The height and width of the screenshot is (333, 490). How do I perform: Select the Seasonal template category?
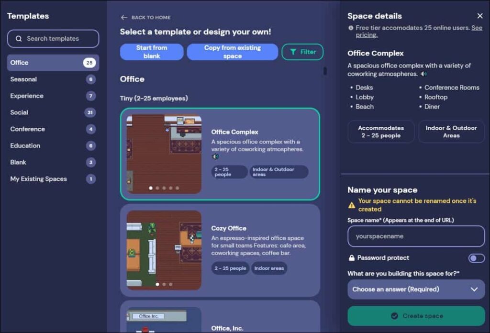[53, 79]
